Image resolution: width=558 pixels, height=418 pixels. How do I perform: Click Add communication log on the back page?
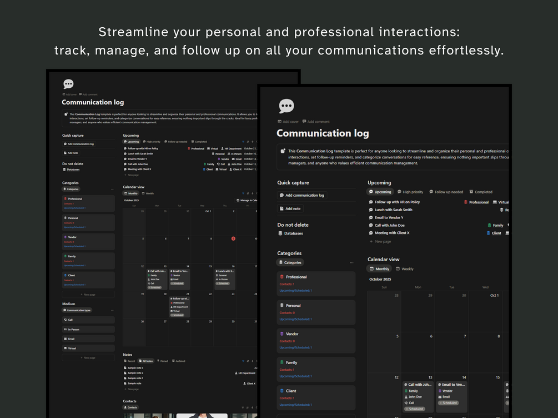pyautogui.click(x=78, y=144)
